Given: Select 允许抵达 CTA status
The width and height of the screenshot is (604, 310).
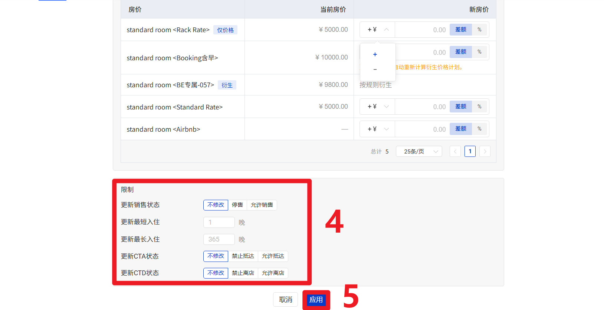Looking at the screenshot, I should click(x=273, y=256).
